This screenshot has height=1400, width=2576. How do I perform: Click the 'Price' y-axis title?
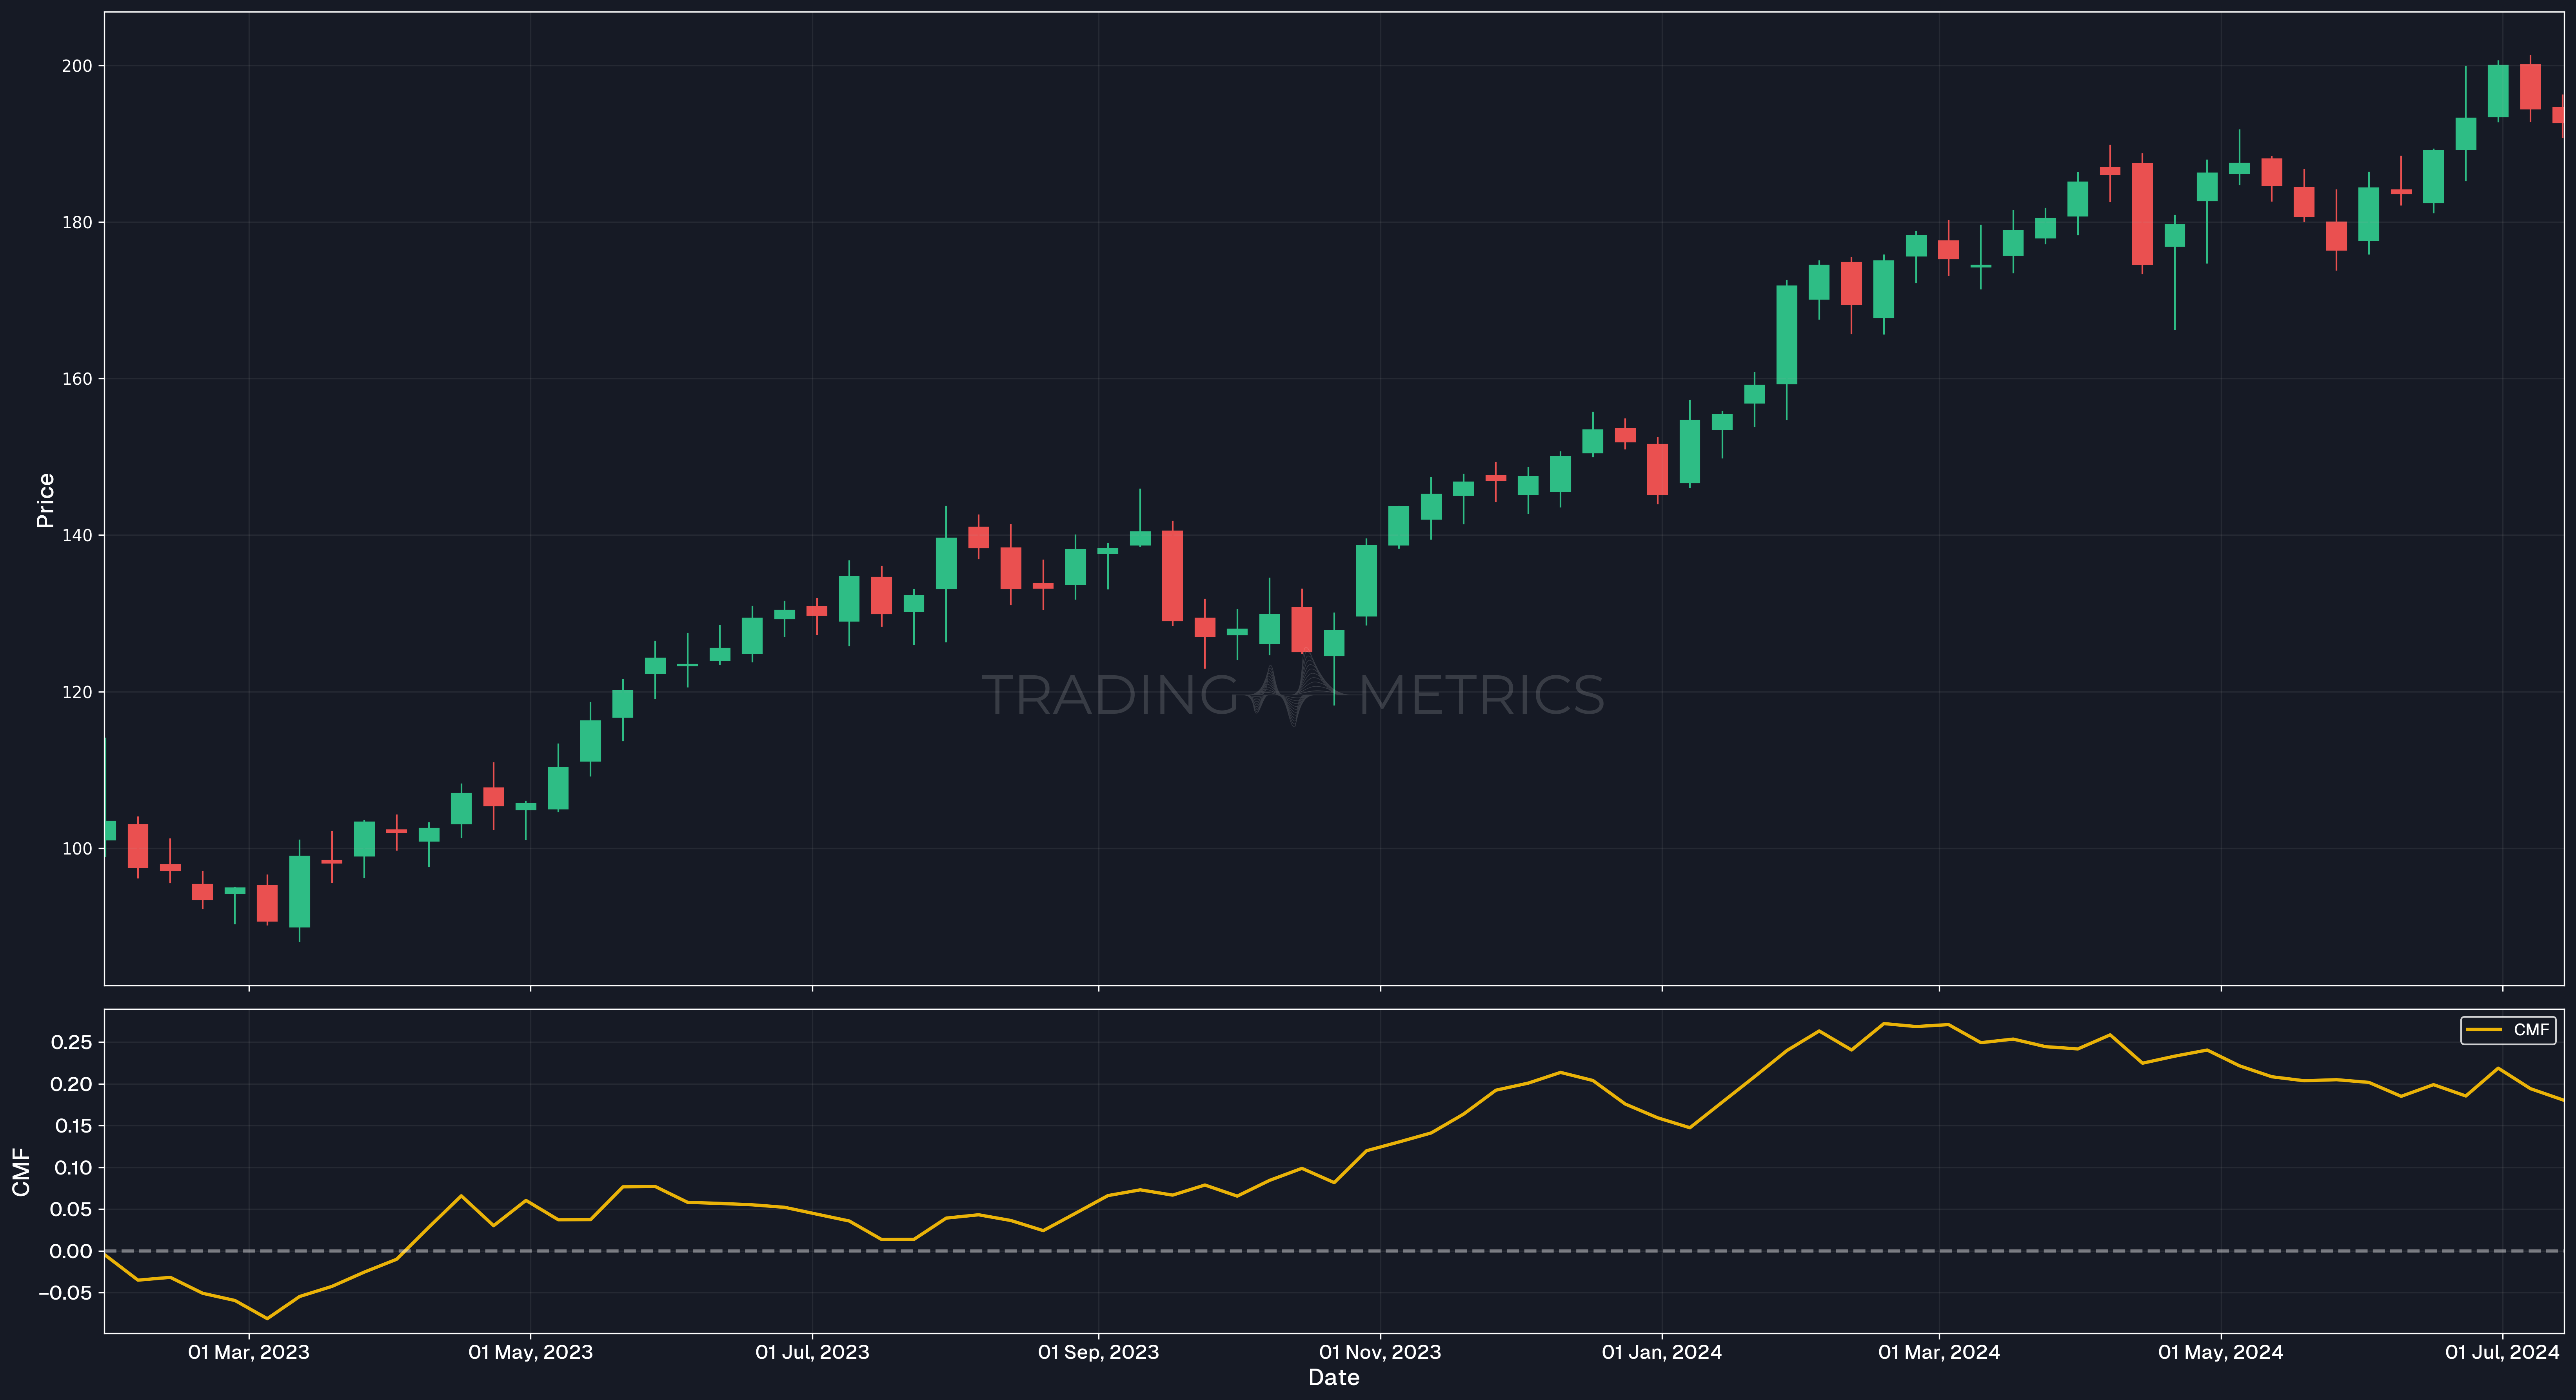pos(45,500)
